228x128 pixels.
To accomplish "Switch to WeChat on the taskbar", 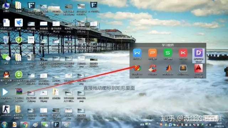I will point(45,125).
